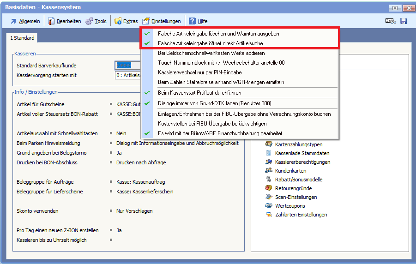The image size is (416, 264).
Task: Click the Scan-Einstellungen scanner icon
Action: [269, 197]
